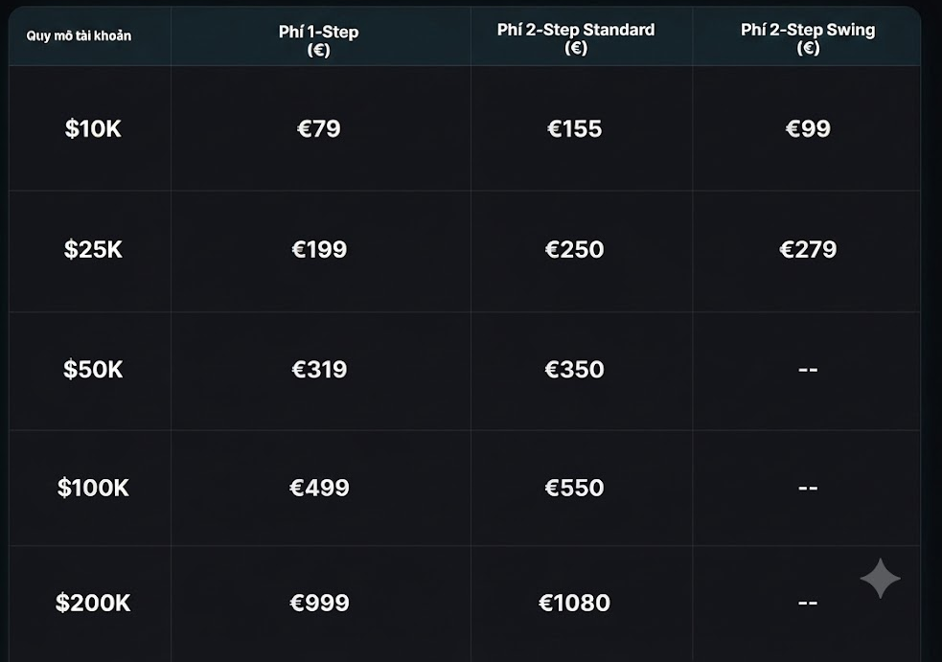Click the Phí 2-Step Standard column header
This screenshot has width=942, height=662.
pos(576,38)
